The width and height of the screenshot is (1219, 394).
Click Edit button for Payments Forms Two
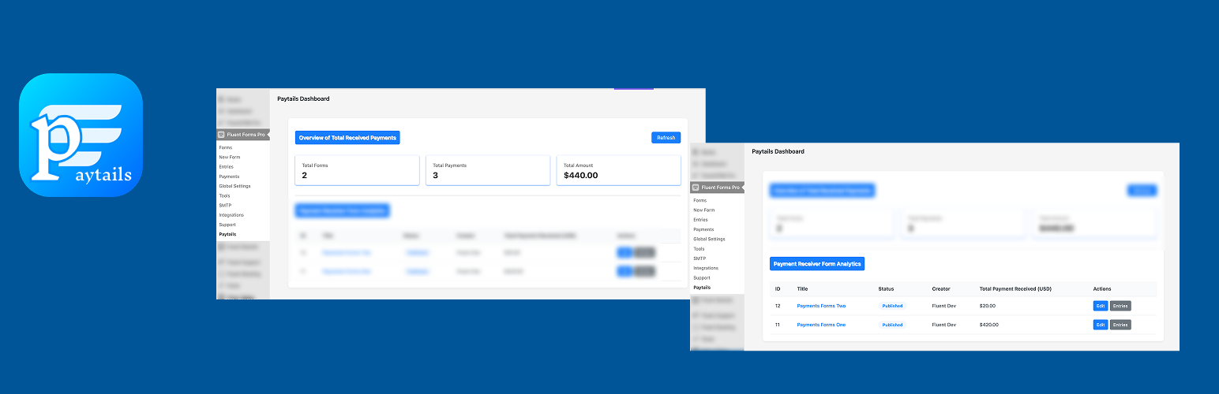[1101, 306]
